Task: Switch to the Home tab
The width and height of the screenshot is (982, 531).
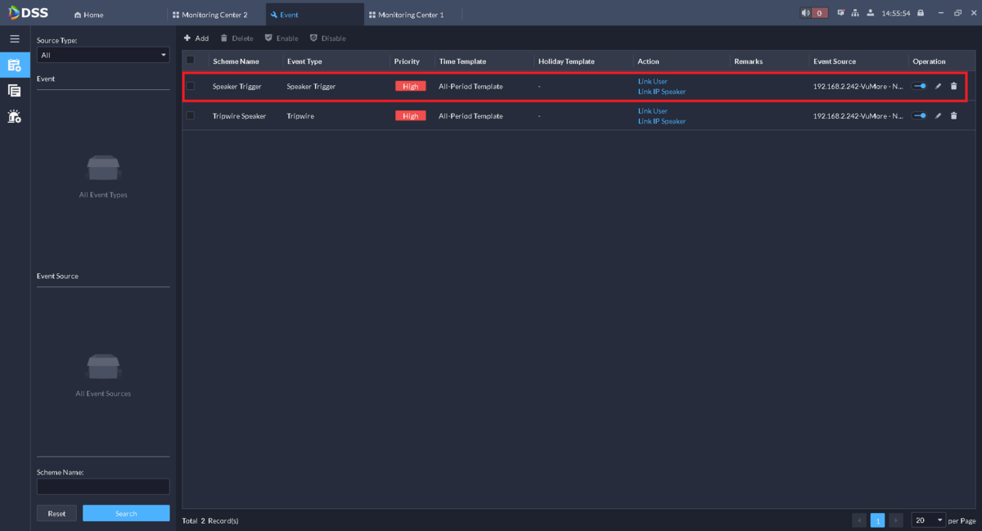Action: [x=89, y=15]
